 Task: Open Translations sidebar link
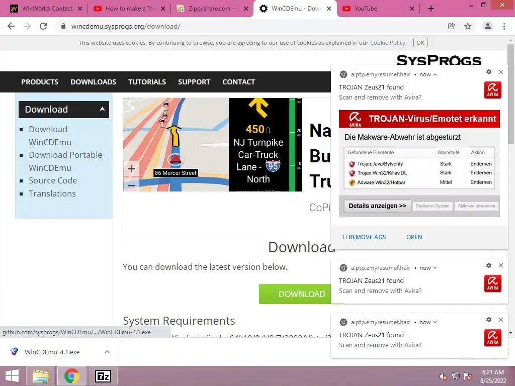click(x=52, y=194)
